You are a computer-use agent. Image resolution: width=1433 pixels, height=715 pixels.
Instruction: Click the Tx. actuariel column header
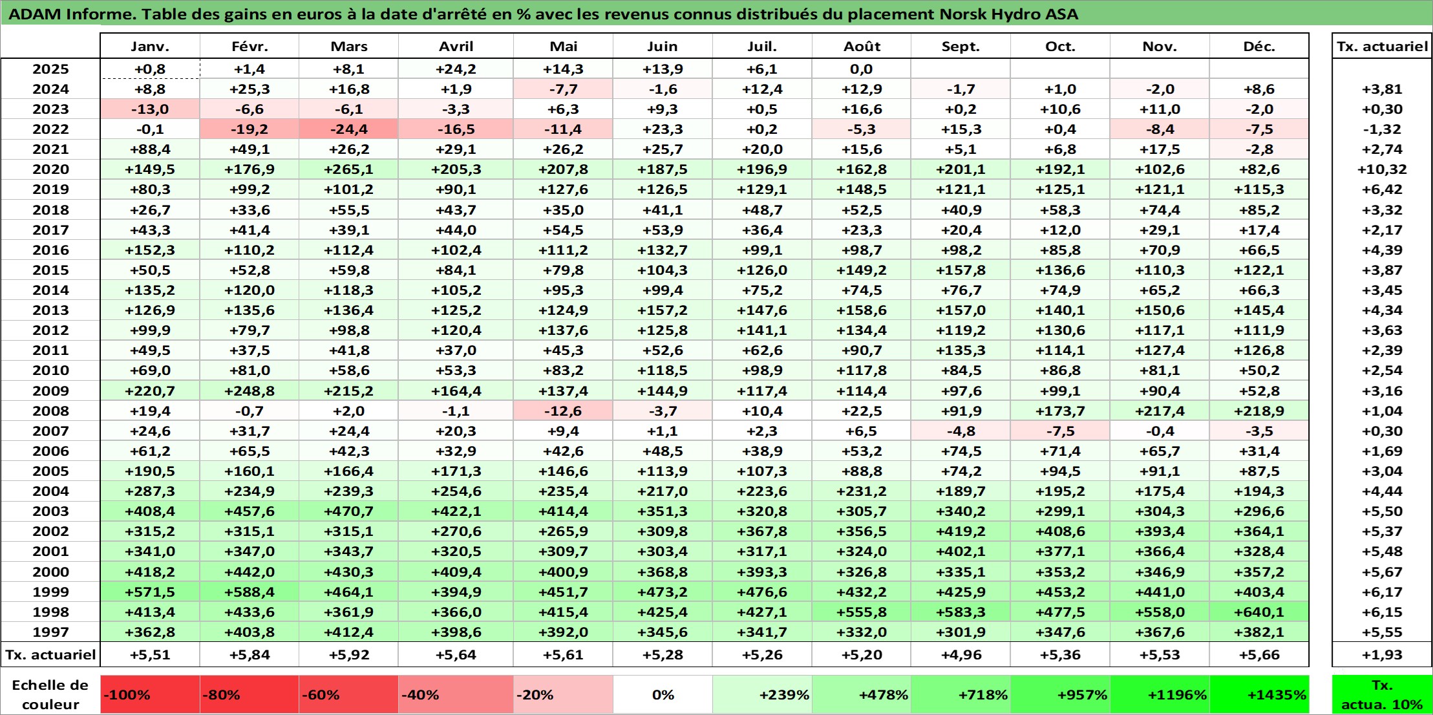pos(1382,46)
